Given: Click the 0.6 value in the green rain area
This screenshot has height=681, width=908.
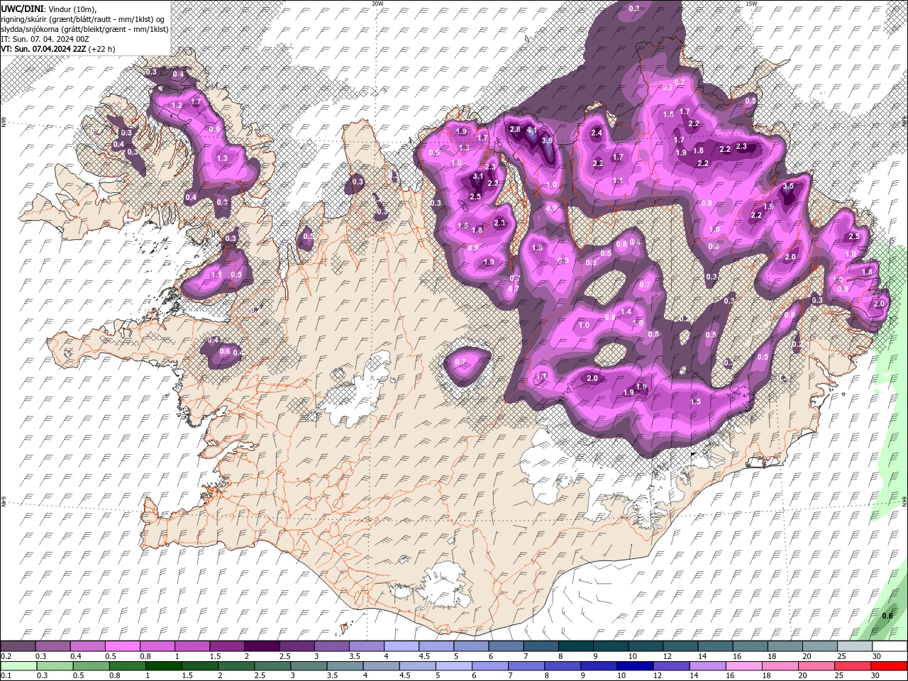Looking at the screenshot, I should (x=887, y=616).
